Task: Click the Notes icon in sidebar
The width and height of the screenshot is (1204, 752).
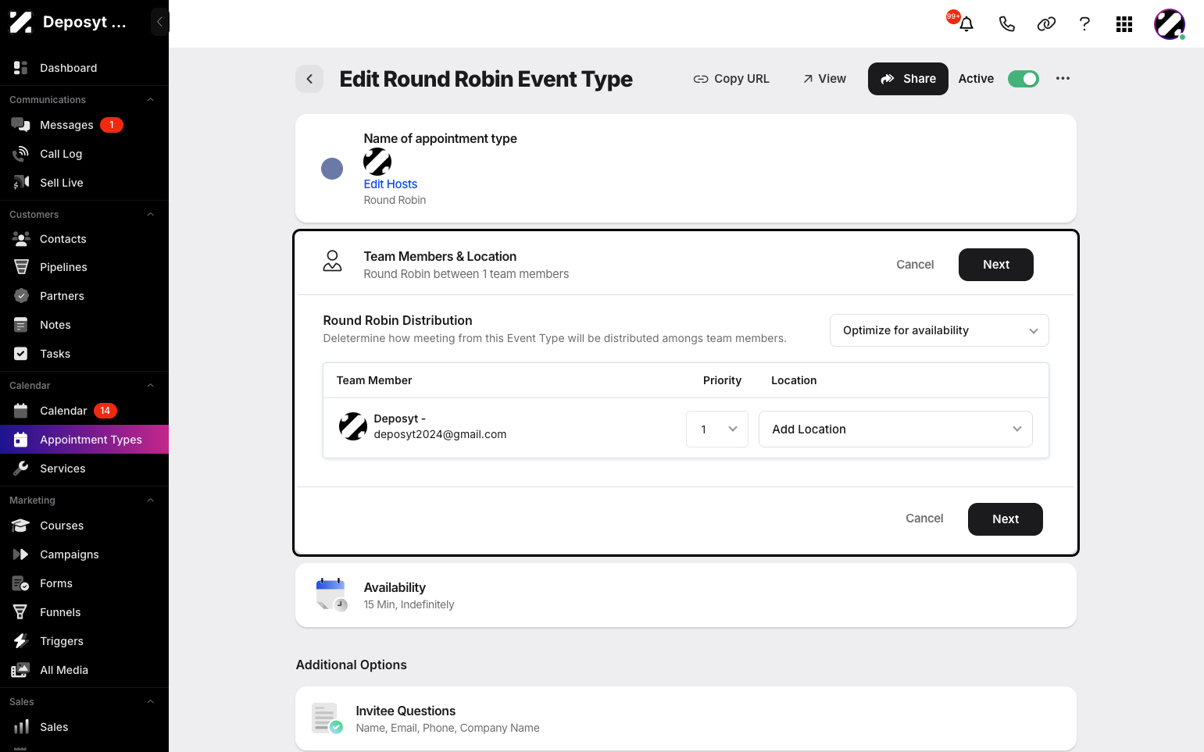Action: pos(21,325)
